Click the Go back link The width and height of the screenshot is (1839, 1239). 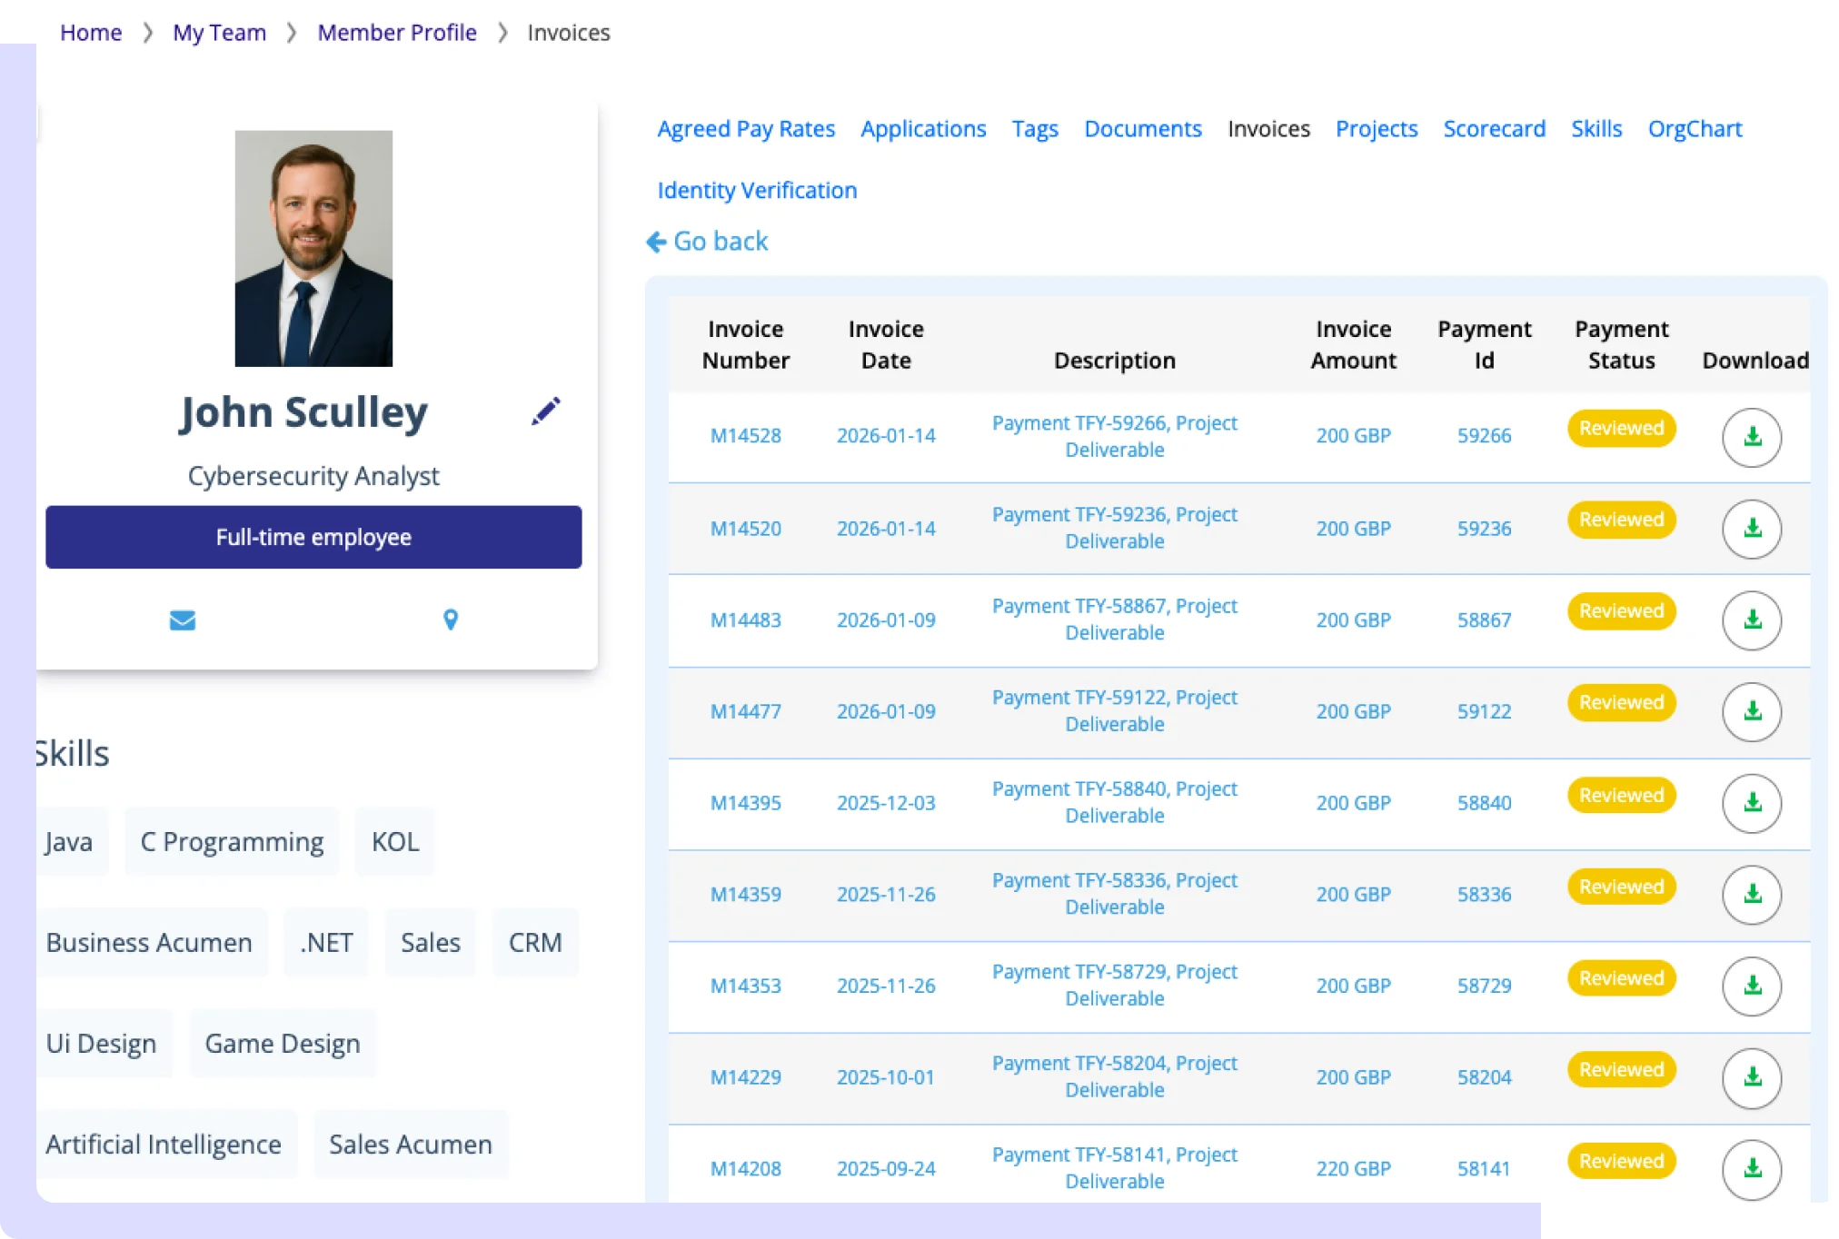(x=721, y=241)
